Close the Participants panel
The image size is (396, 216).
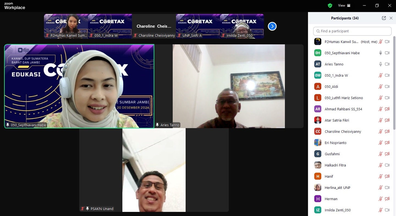point(391,18)
